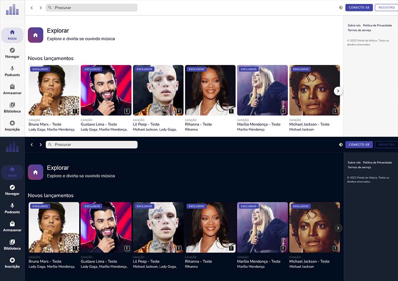Open Michael Jackson cover image in dark theme
Image resolution: width=398 pixels, height=281 pixels.
(315, 227)
